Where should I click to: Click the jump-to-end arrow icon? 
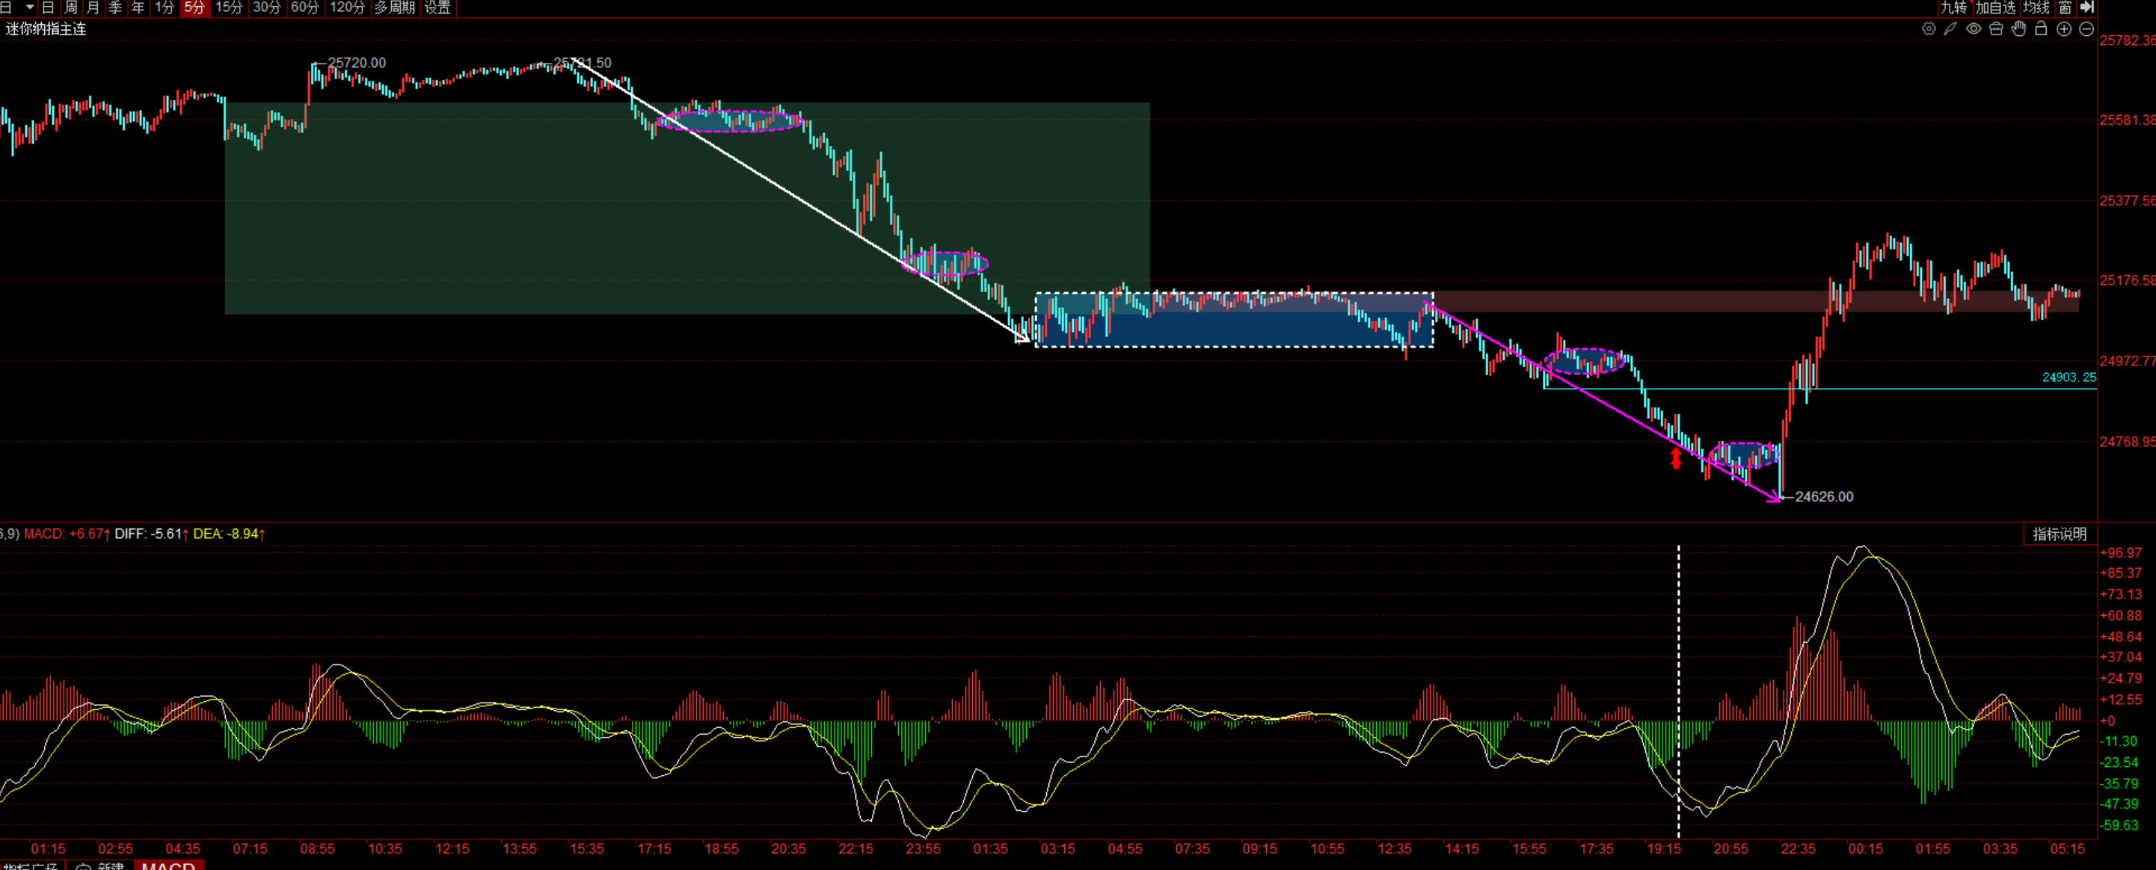[2087, 7]
